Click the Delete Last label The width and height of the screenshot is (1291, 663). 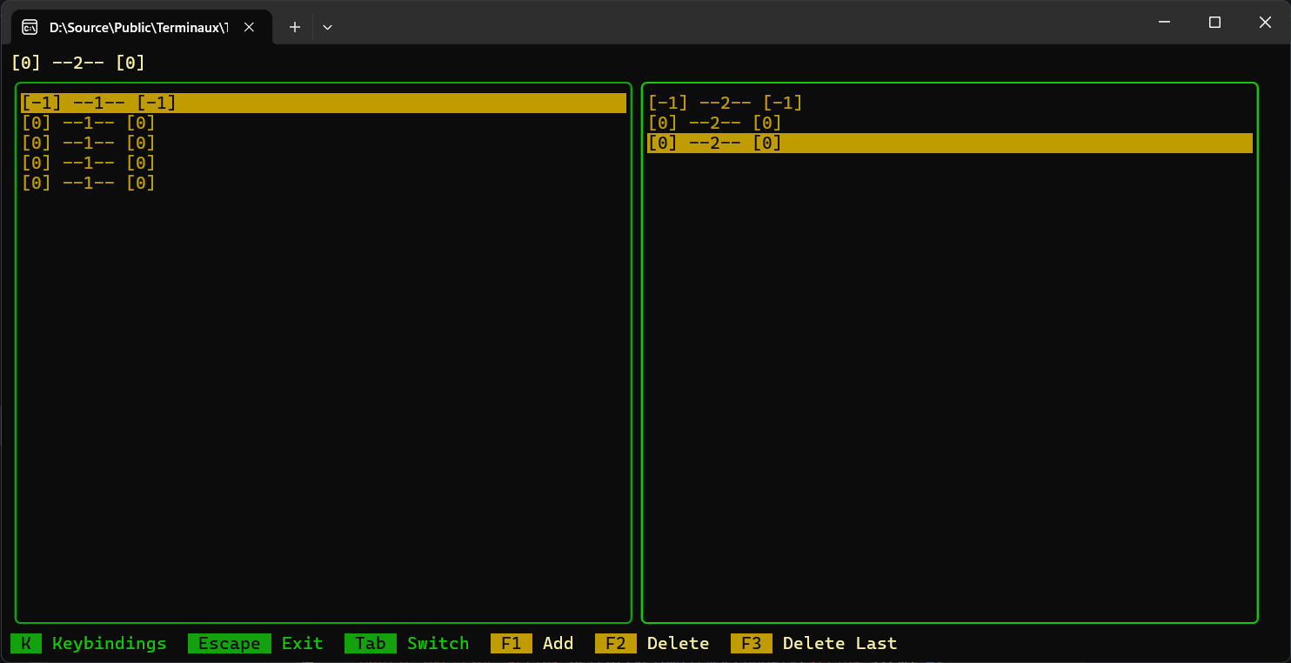(x=840, y=643)
